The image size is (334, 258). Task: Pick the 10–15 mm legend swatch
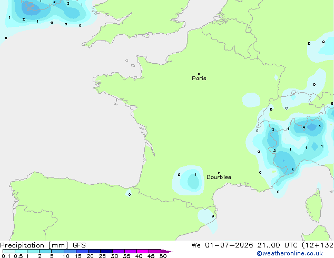(x=70, y=251)
